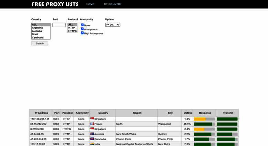268x146 pixels.
Task: Click port 8888 cell
Action: 56,124
